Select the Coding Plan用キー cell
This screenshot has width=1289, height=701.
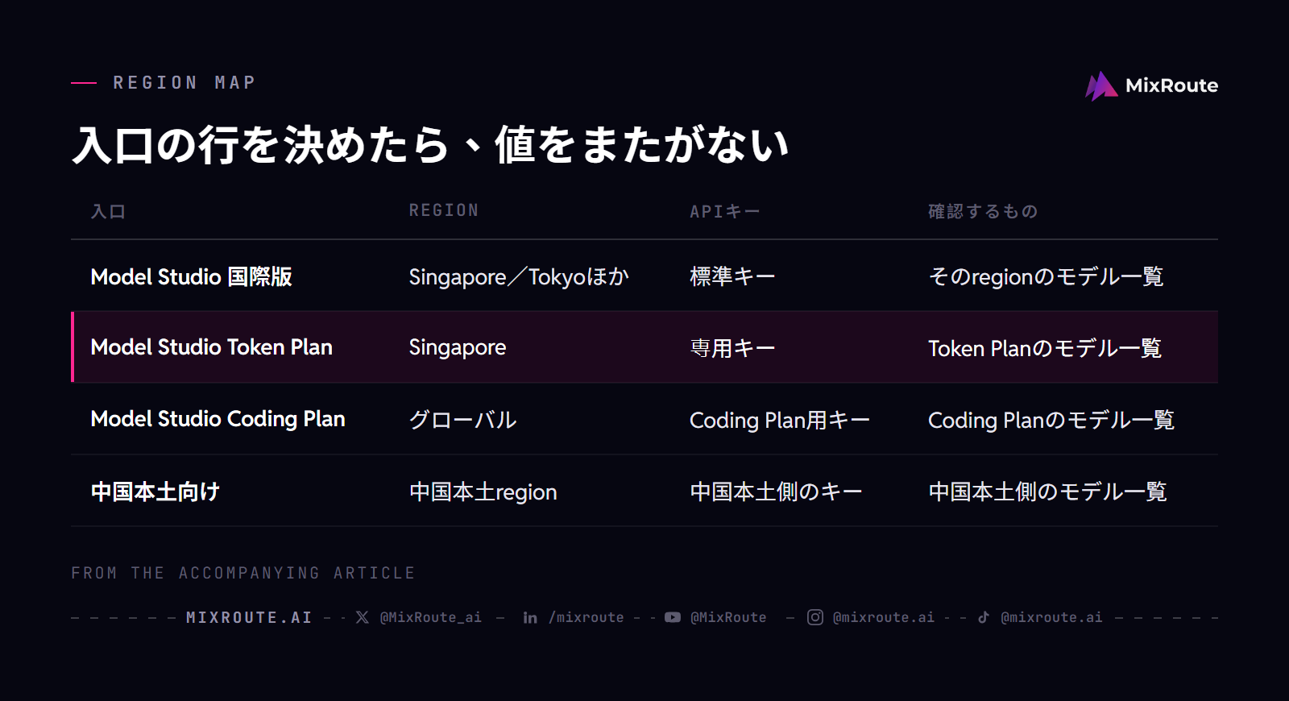[x=780, y=420]
